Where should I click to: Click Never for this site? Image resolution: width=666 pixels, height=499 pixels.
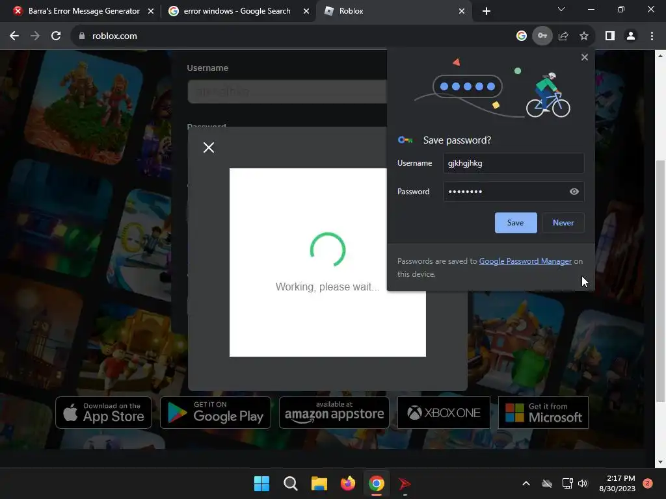pyautogui.click(x=563, y=223)
